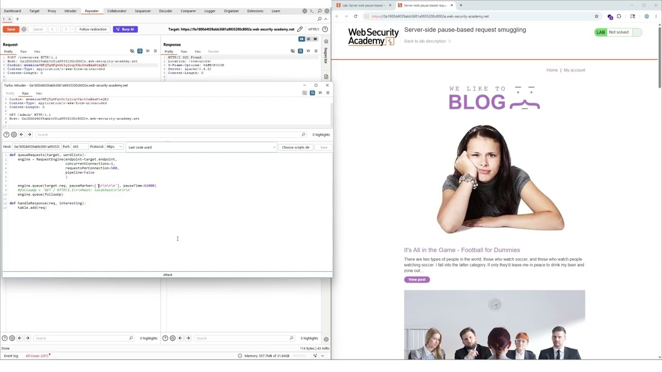Open Request panel hamburger menu
The height and width of the screenshot is (372, 662).
[155, 51]
